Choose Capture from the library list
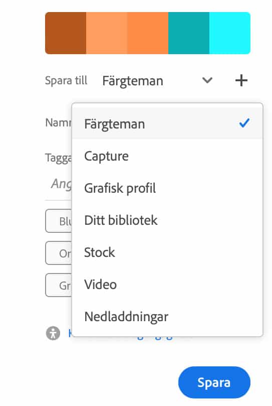The image size is (272, 406). (167, 156)
